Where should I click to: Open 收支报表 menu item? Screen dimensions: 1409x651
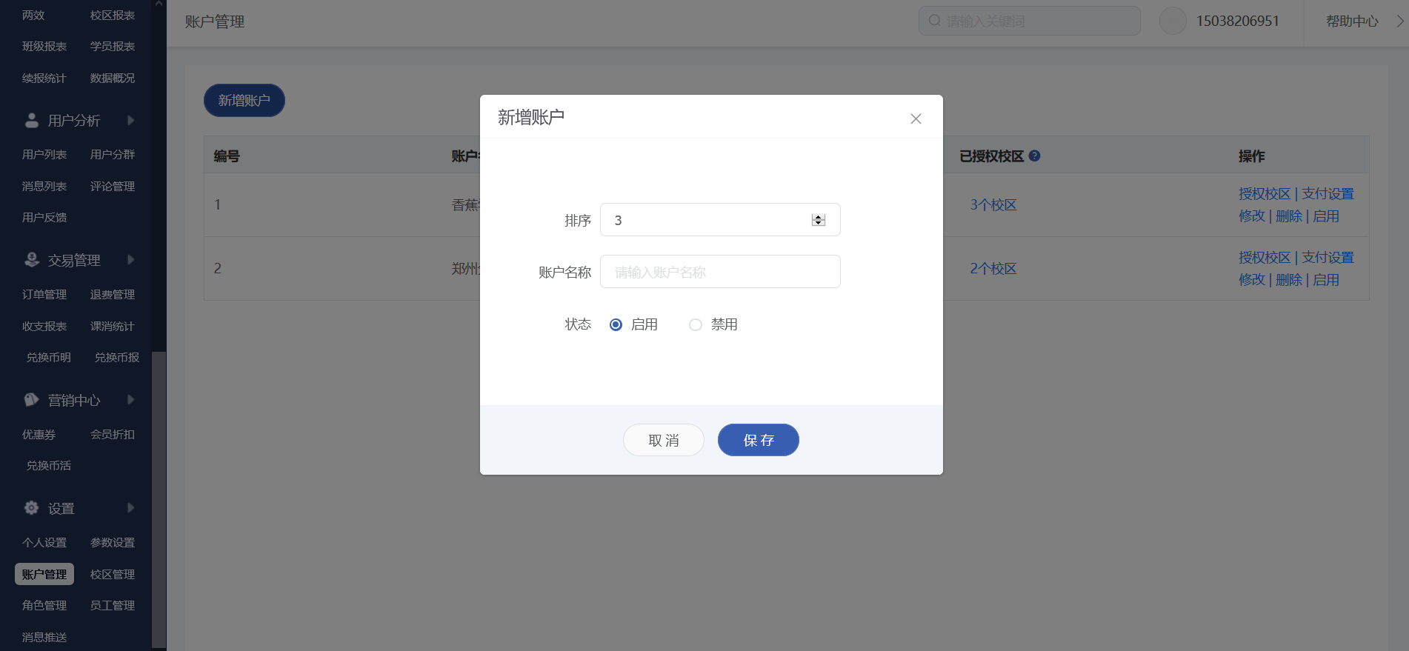click(44, 326)
